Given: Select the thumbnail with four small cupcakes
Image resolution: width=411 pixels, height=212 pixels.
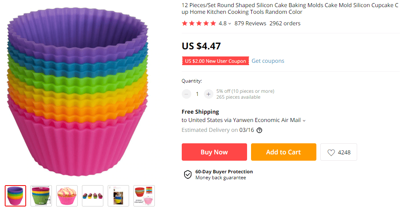Looking at the screenshot, I should point(93,196).
